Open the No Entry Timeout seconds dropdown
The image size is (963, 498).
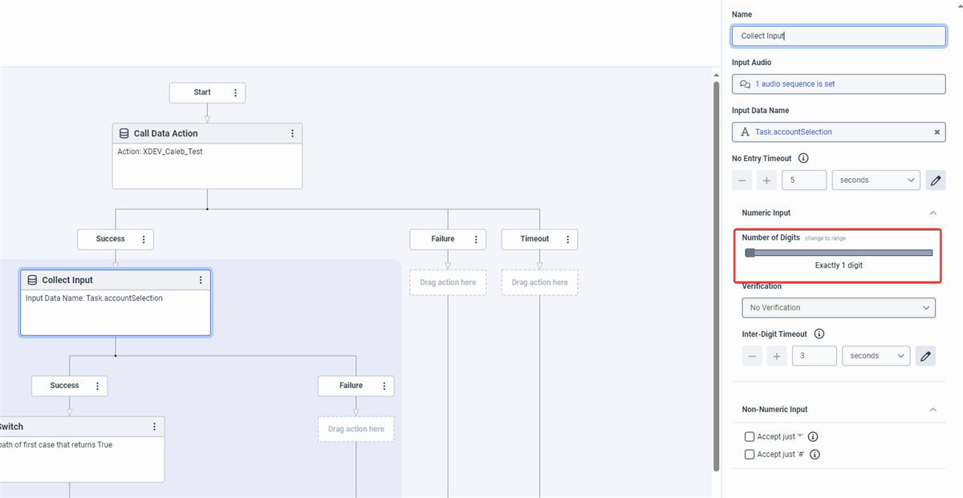point(876,180)
